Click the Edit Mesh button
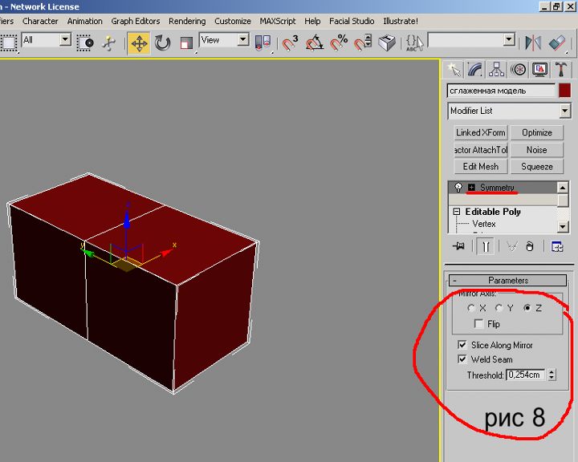Image resolution: width=578 pixels, height=462 pixels. coord(480,166)
